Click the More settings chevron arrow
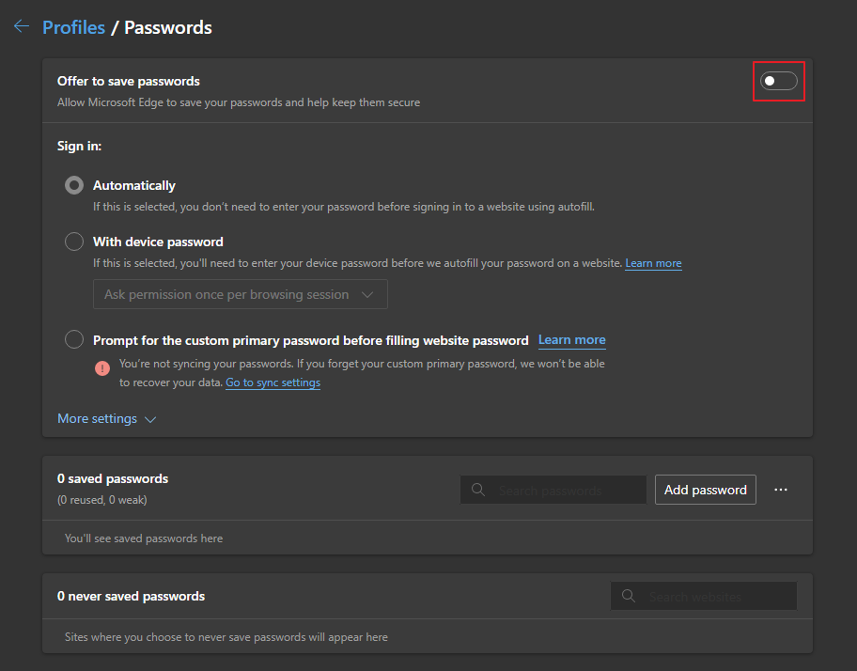 coord(150,419)
